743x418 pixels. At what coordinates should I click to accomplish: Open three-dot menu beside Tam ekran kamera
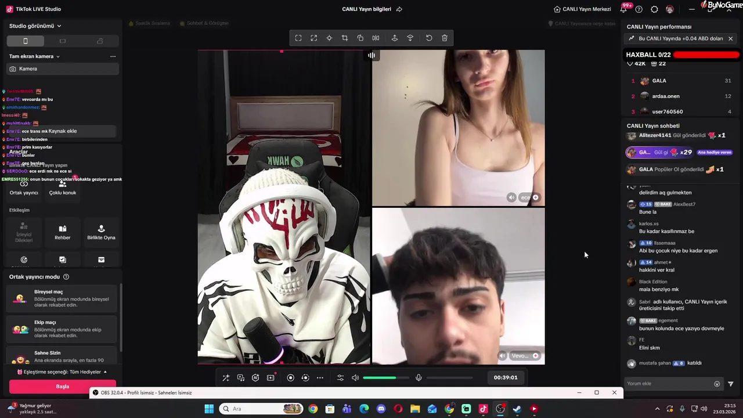(x=113, y=56)
